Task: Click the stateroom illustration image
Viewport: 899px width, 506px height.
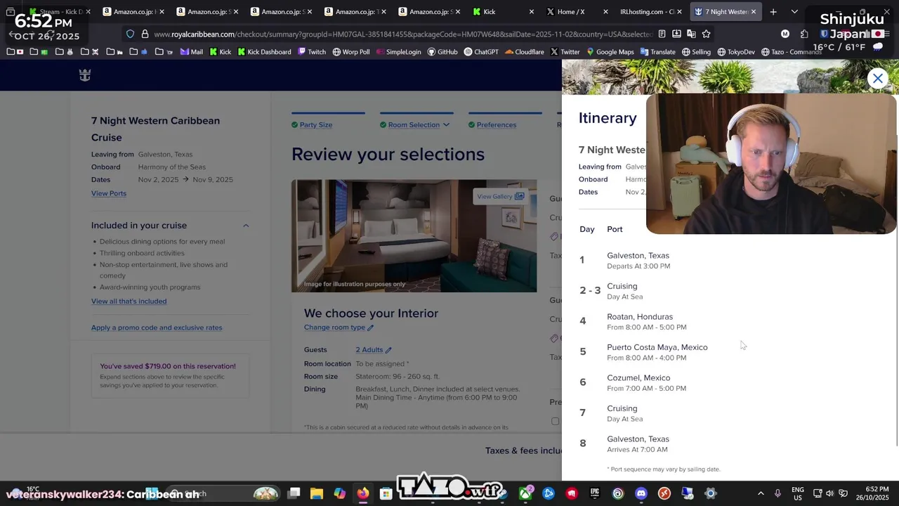Action: point(414,235)
